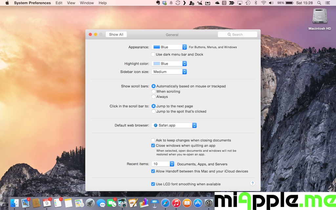The width and height of the screenshot is (336, 210).
Task: Launch iTunes from the Dock
Action: [x=176, y=203]
